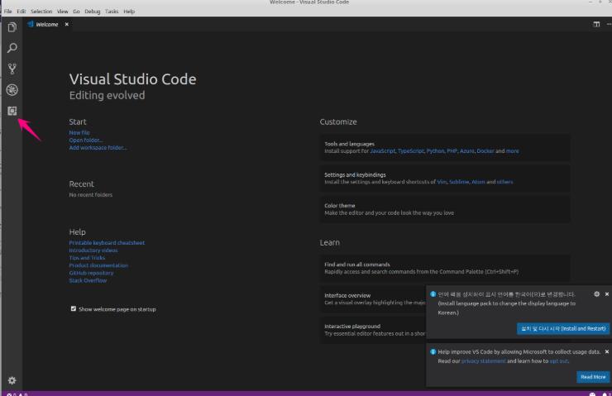Open Printable keyboard cheatsheet link
This screenshot has height=396, width=612.
tap(107, 243)
